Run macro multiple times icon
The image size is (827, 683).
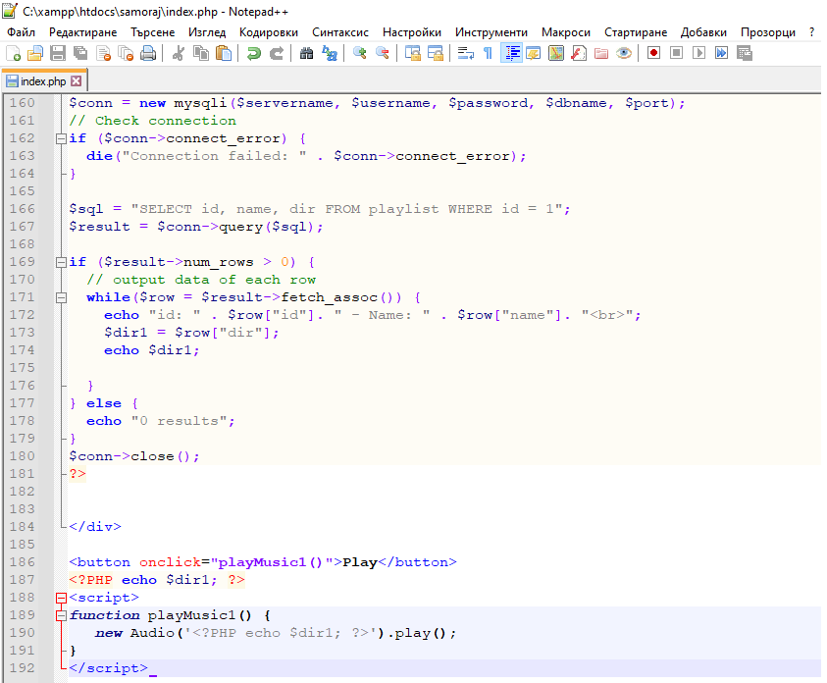pos(721,53)
